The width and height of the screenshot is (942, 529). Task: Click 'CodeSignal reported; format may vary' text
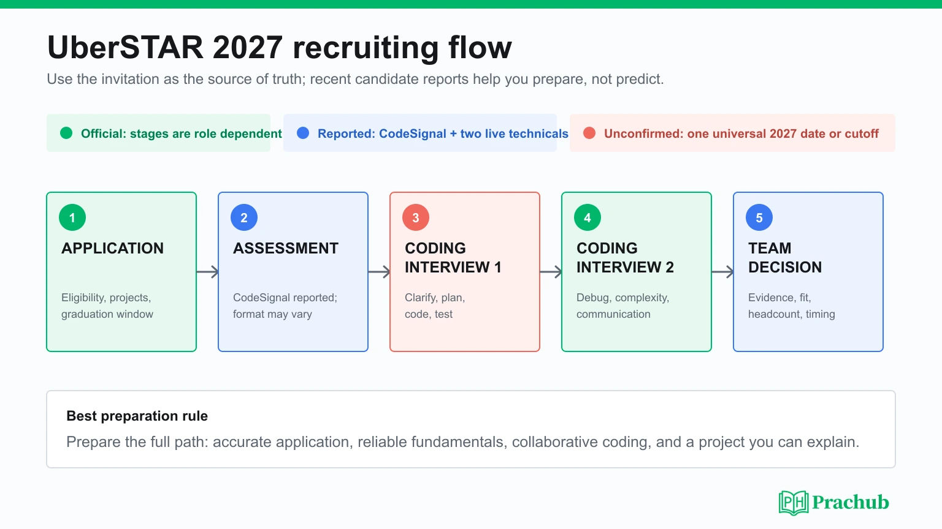pos(285,306)
